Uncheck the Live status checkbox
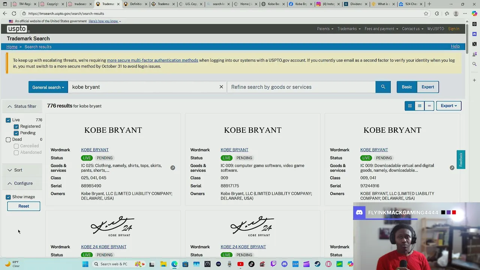480x270 pixels. point(8,120)
